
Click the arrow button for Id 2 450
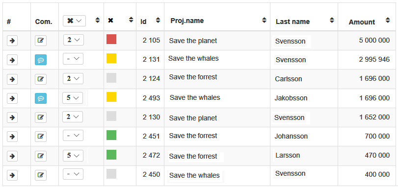point(12,175)
